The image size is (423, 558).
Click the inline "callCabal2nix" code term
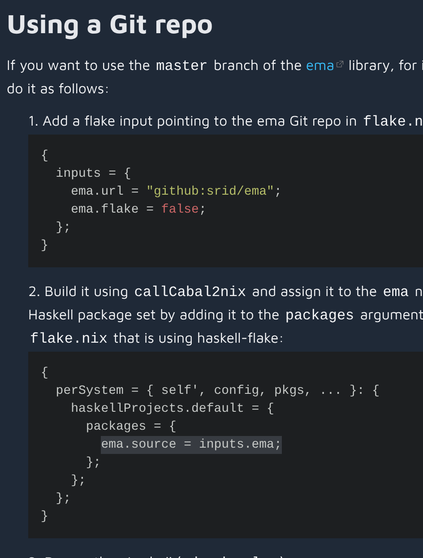pyautogui.click(x=190, y=292)
